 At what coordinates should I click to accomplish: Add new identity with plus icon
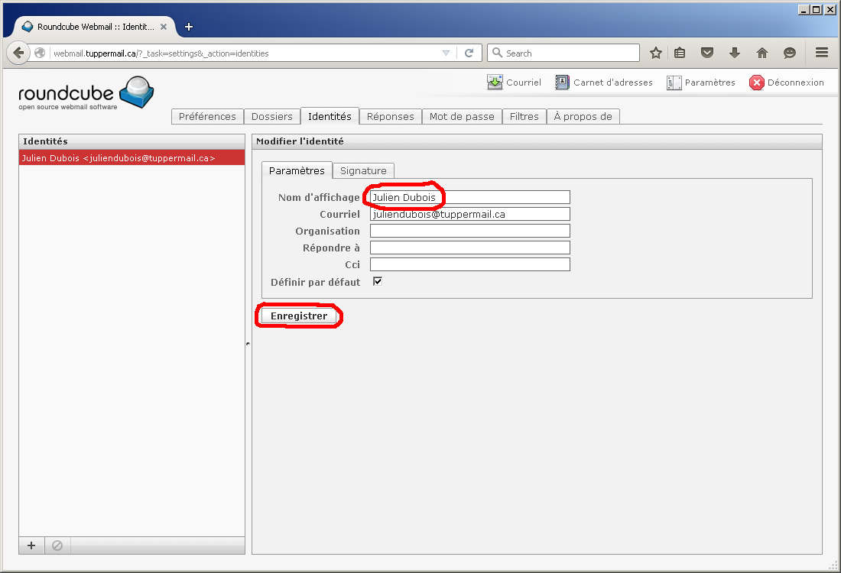pos(31,545)
